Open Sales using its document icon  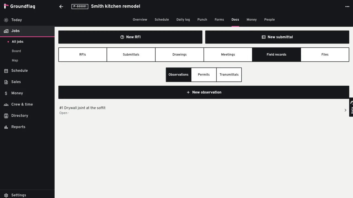pos(6,82)
